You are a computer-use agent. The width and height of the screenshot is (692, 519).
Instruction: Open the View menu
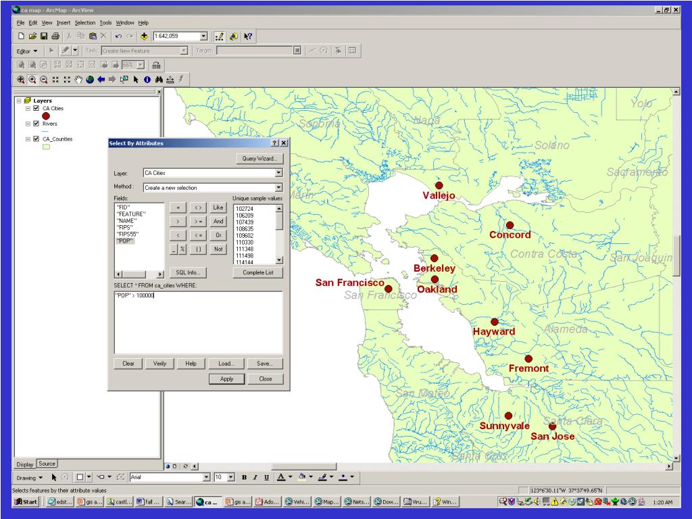tap(47, 22)
